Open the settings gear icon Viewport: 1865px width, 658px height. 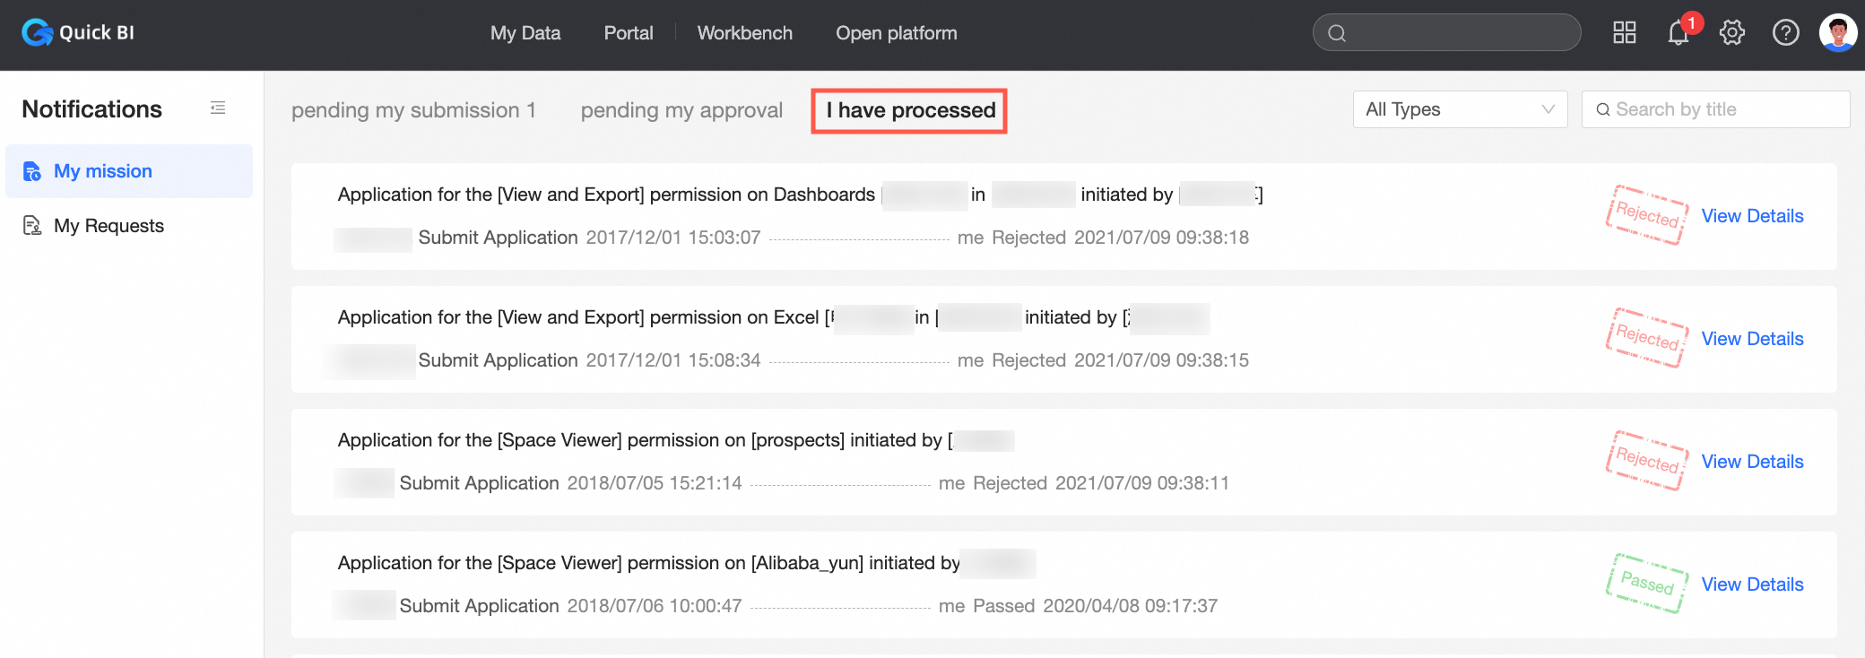point(1731,33)
